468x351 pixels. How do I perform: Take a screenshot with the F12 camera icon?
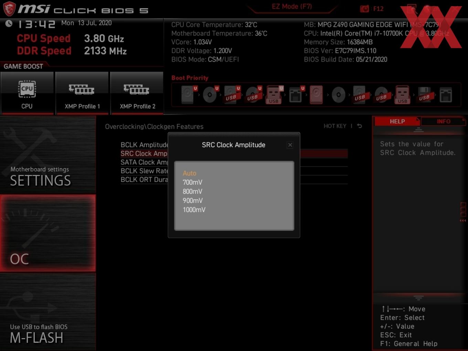[x=364, y=9]
